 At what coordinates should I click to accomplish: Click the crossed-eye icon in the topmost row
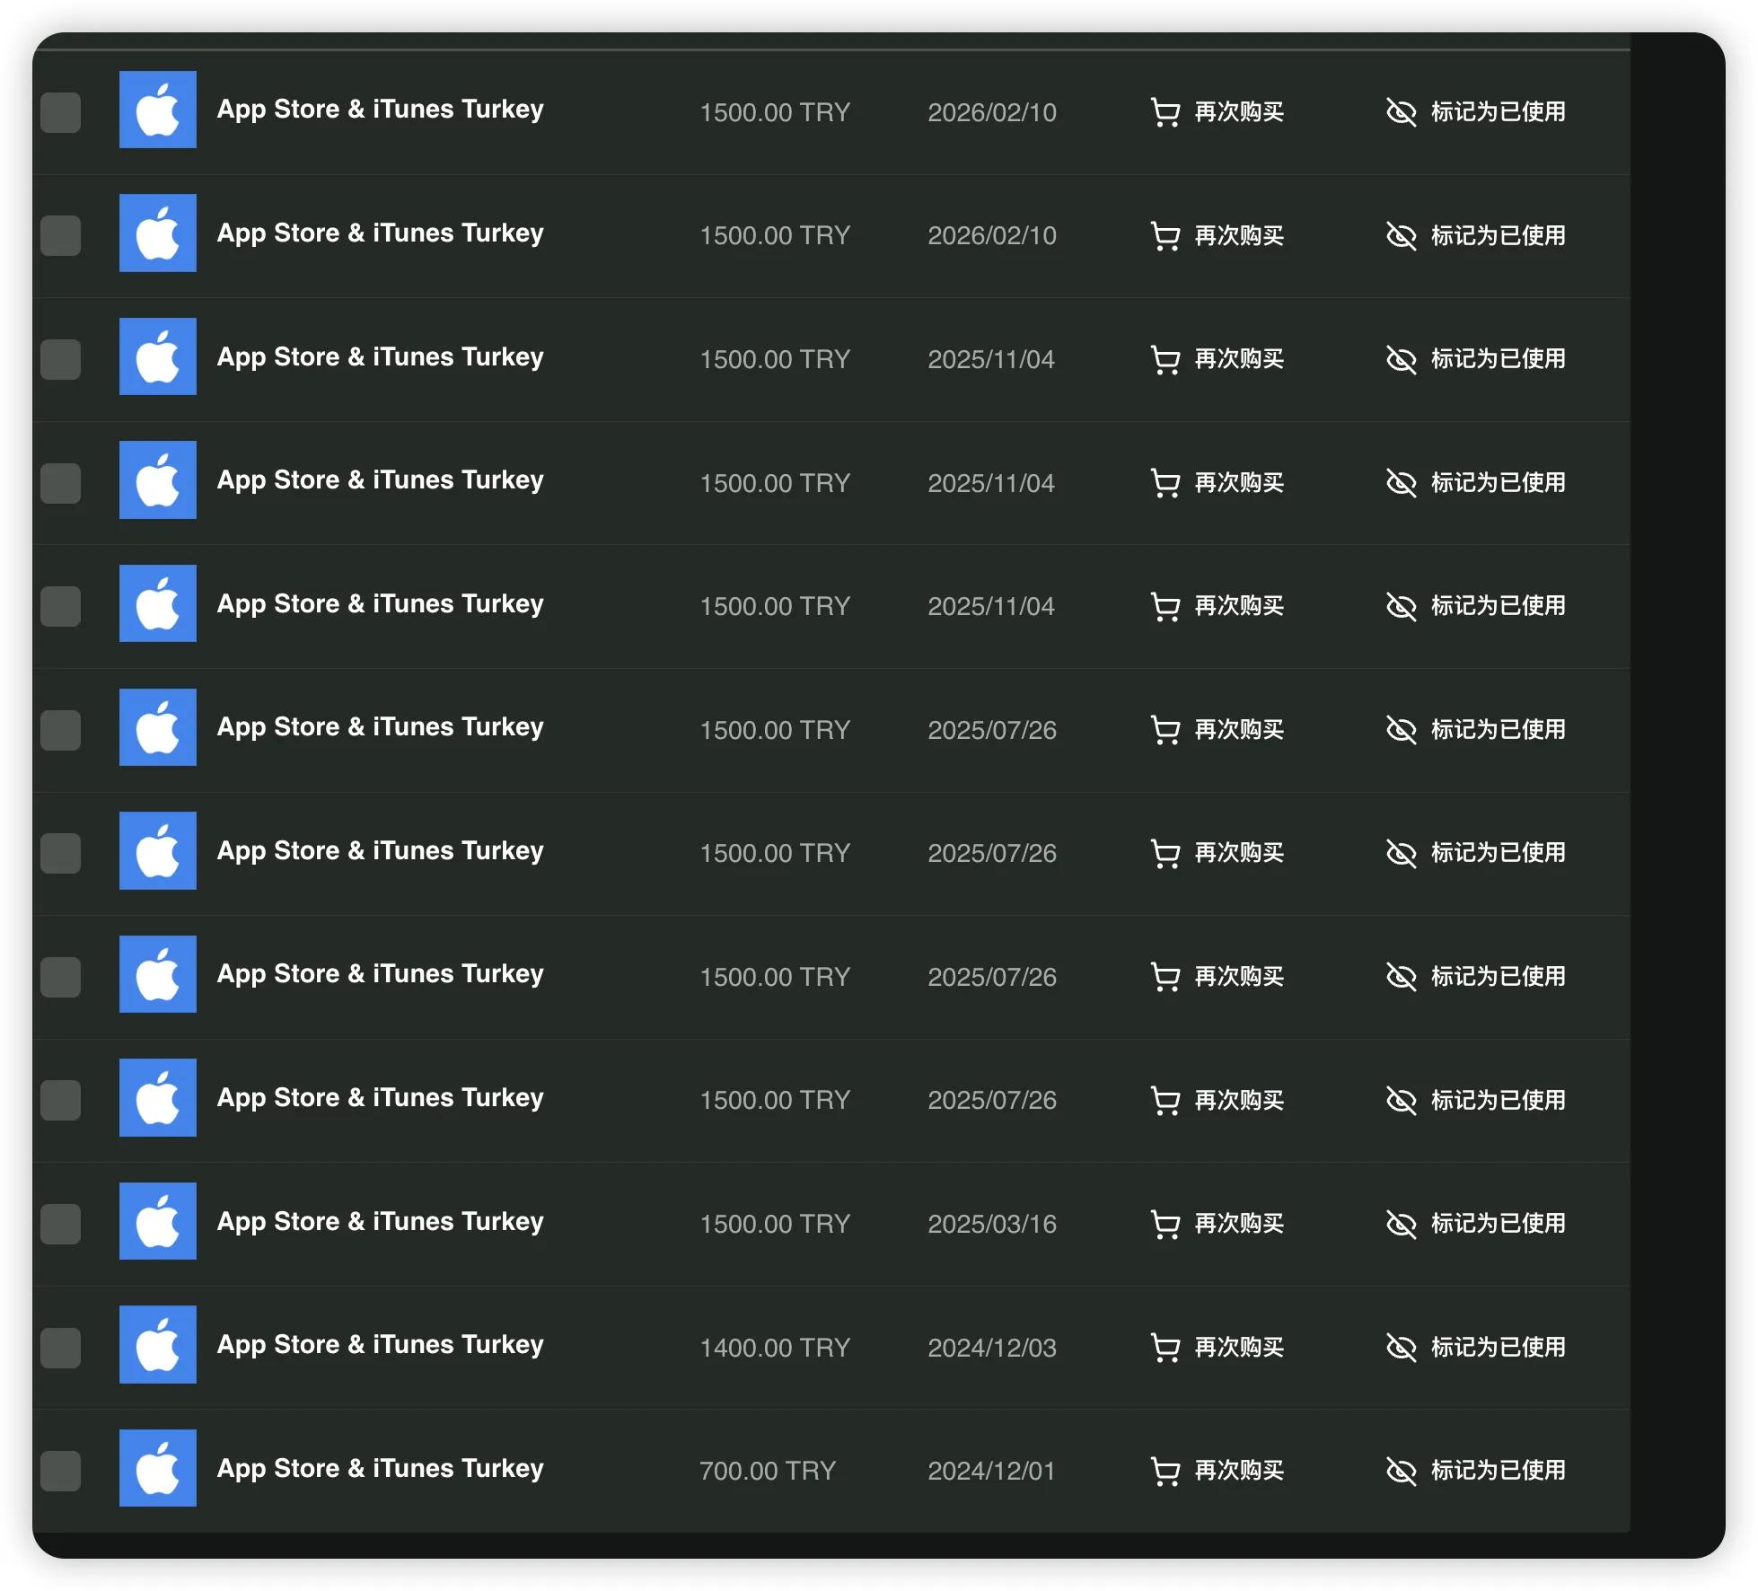click(x=1401, y=112)
